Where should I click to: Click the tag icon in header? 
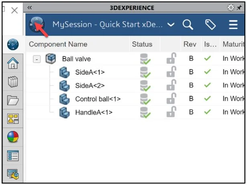(x=210, y=25)
